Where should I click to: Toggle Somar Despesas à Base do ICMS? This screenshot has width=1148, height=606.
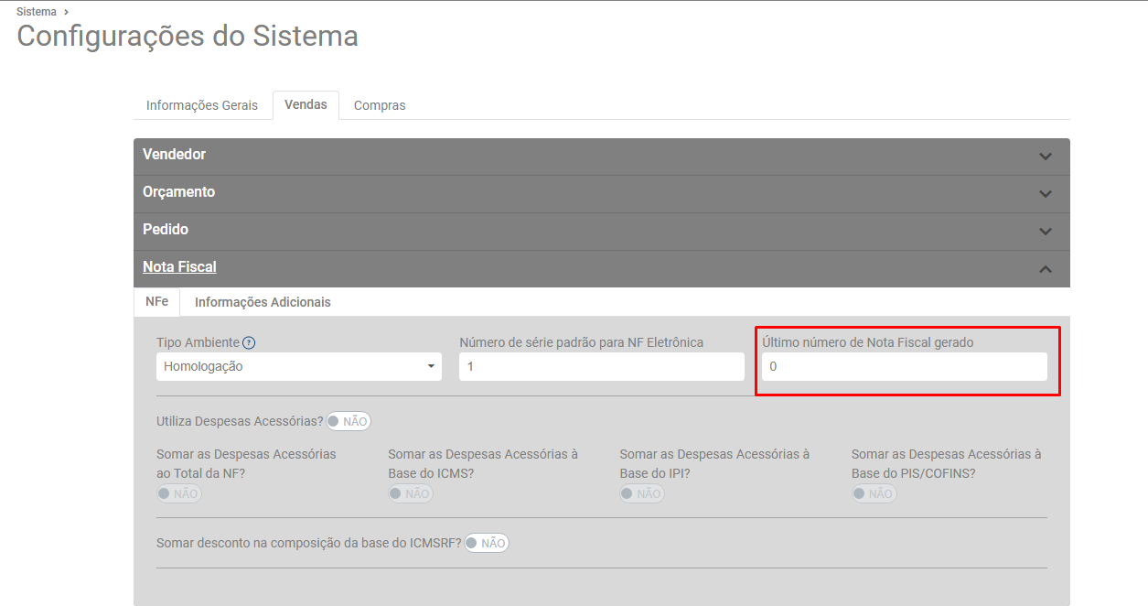coord(411,493)
